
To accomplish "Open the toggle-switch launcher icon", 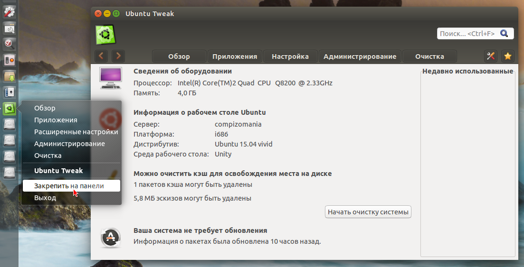I will [10, 60].
